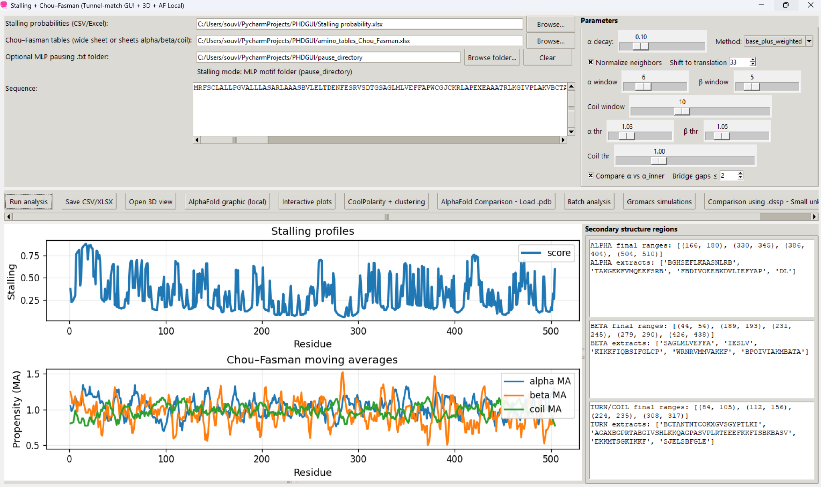Screen dimensions: 821x487
Task: Browse folder for MLP pausing .txt files
Action: pos(491,57)
